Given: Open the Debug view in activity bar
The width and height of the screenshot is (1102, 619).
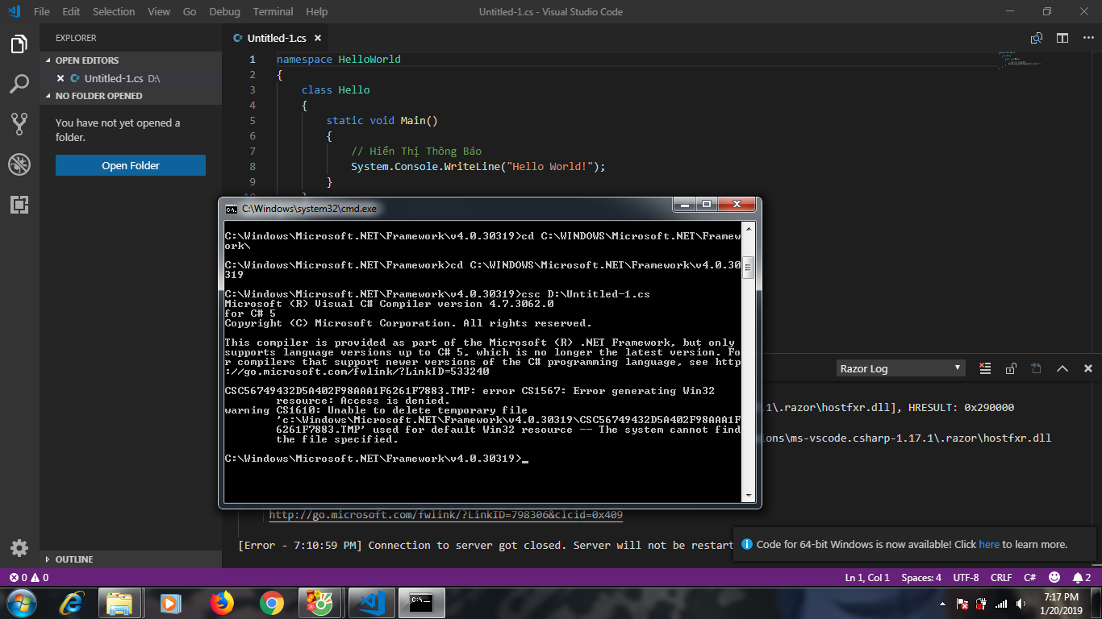Looking at the screenshot, I should pos(19,164).
